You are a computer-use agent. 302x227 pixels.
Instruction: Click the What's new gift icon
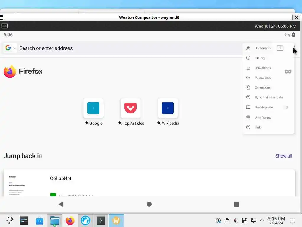(x=248, y=117)
